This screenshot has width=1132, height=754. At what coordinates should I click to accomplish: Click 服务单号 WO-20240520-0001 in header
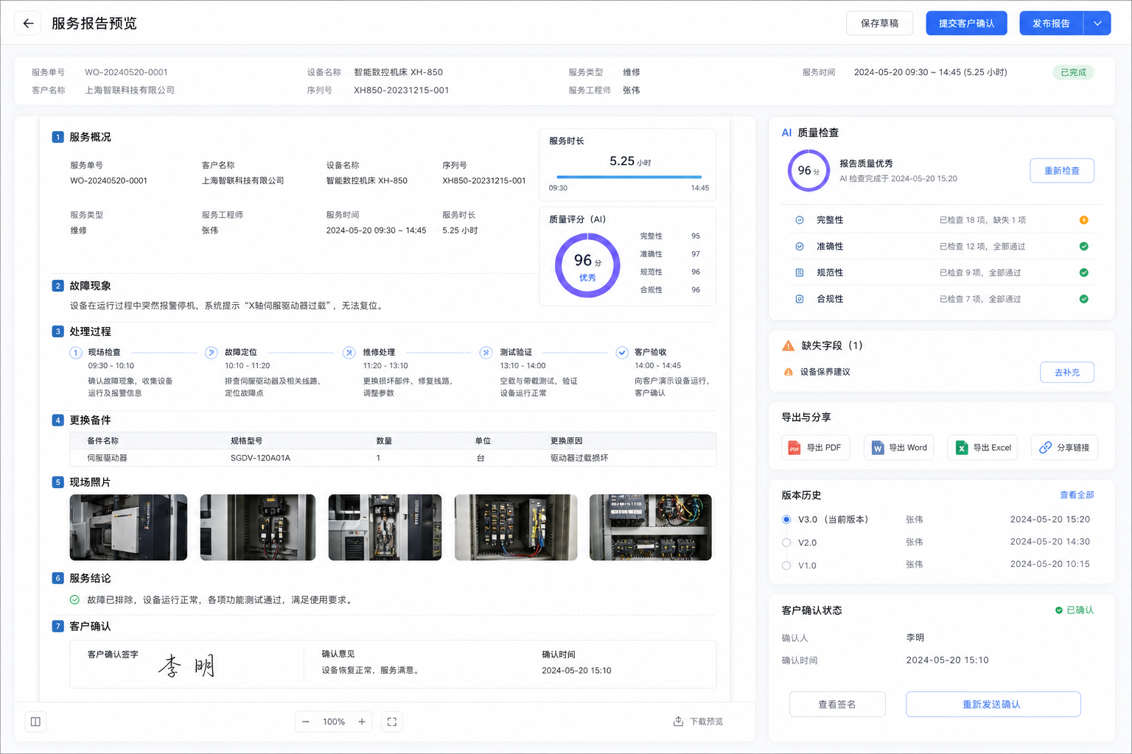(126, 72)
